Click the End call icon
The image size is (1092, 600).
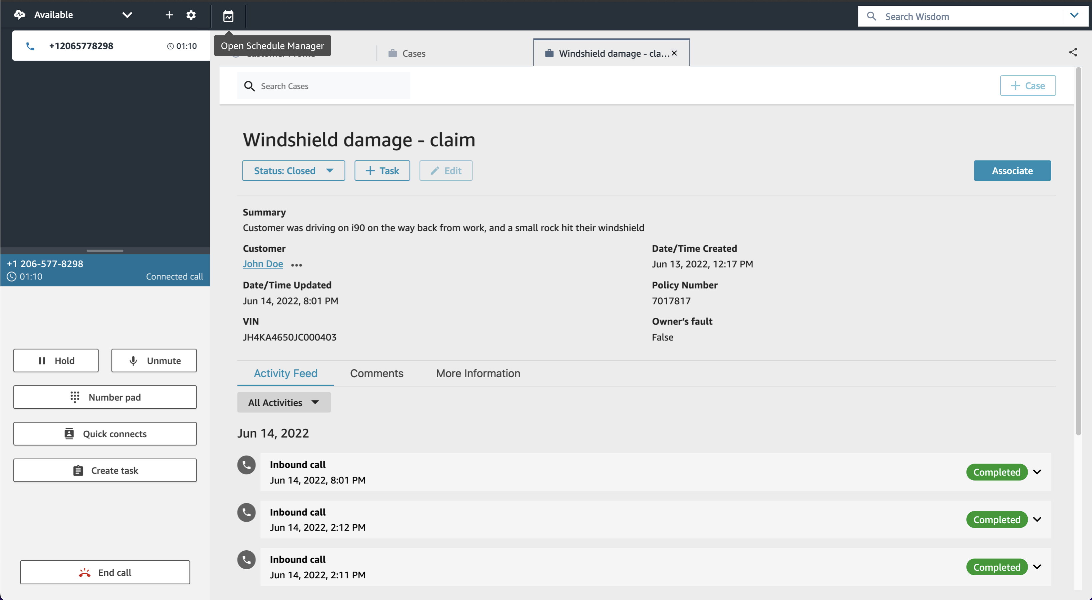[x=86, y=571]
